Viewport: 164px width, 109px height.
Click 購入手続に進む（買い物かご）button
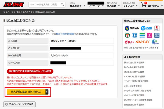(x=28, y=92)
